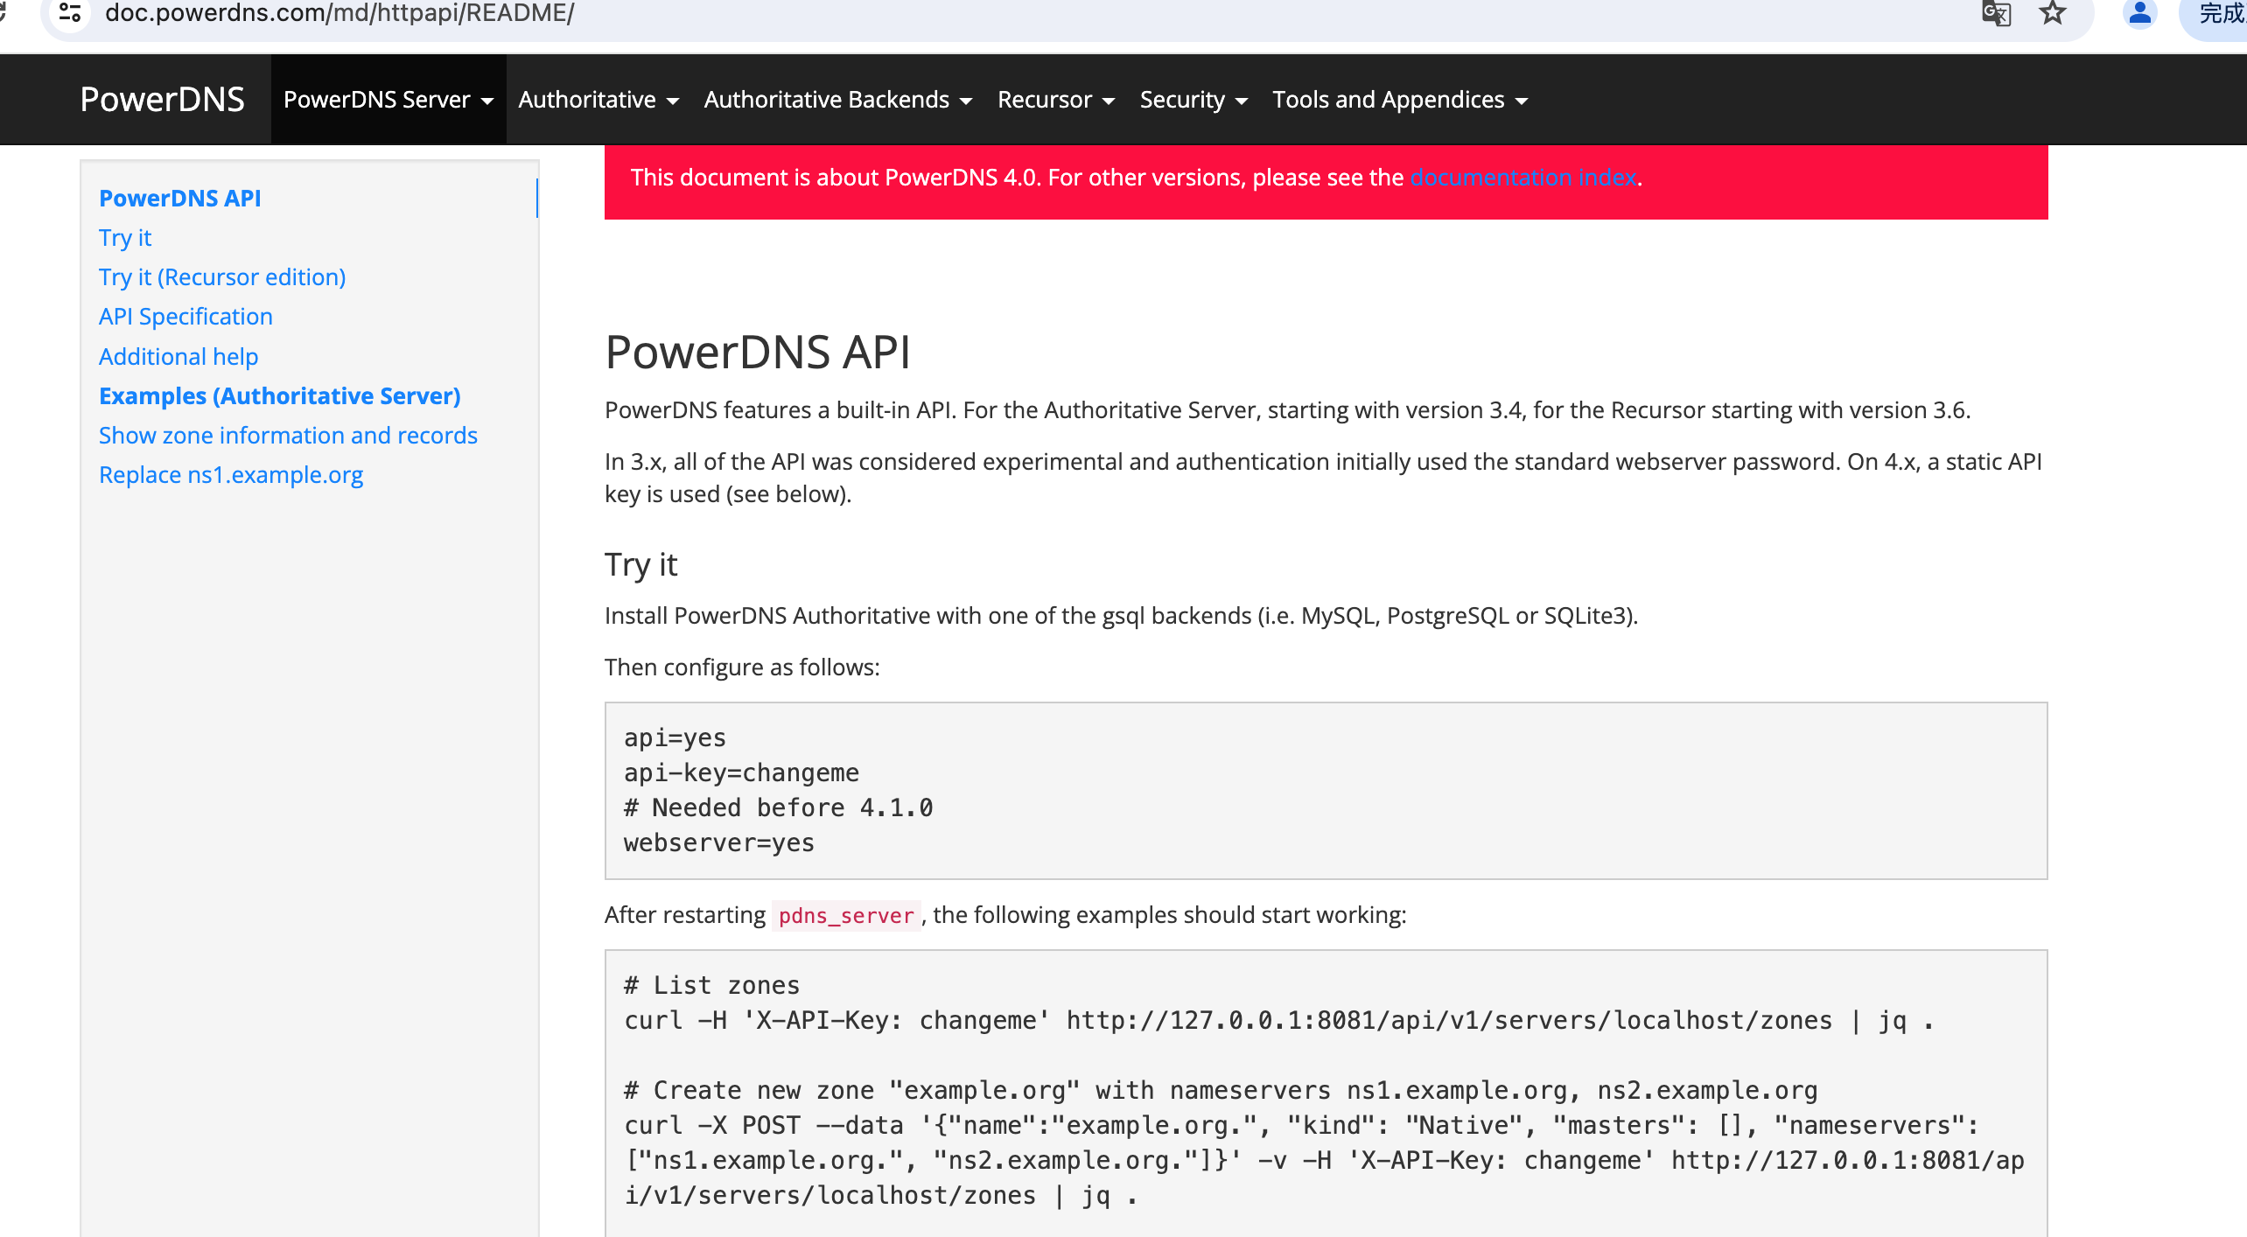Click the PowerDNS brand logo text
The width and height of the screenshot is (2247, 1237).
162,100
